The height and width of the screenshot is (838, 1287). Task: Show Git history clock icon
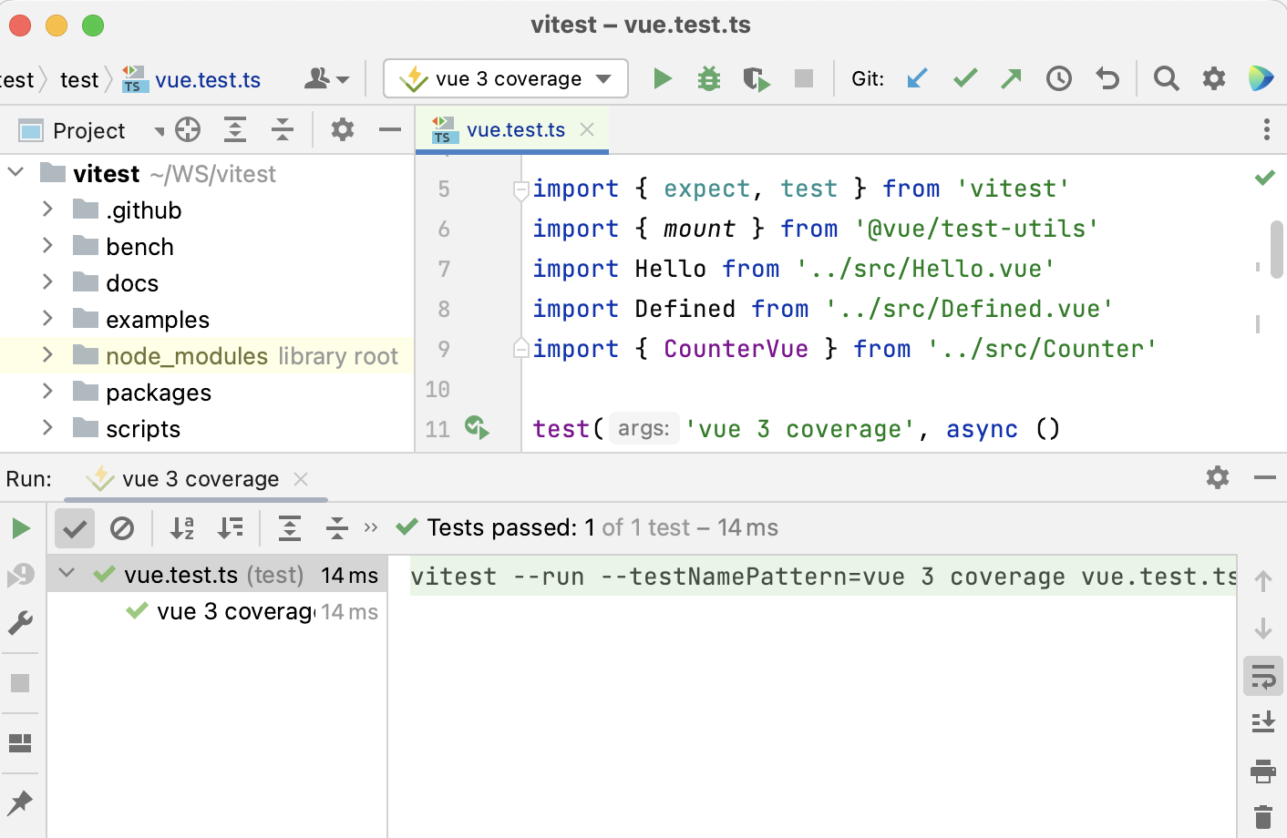1058,79
